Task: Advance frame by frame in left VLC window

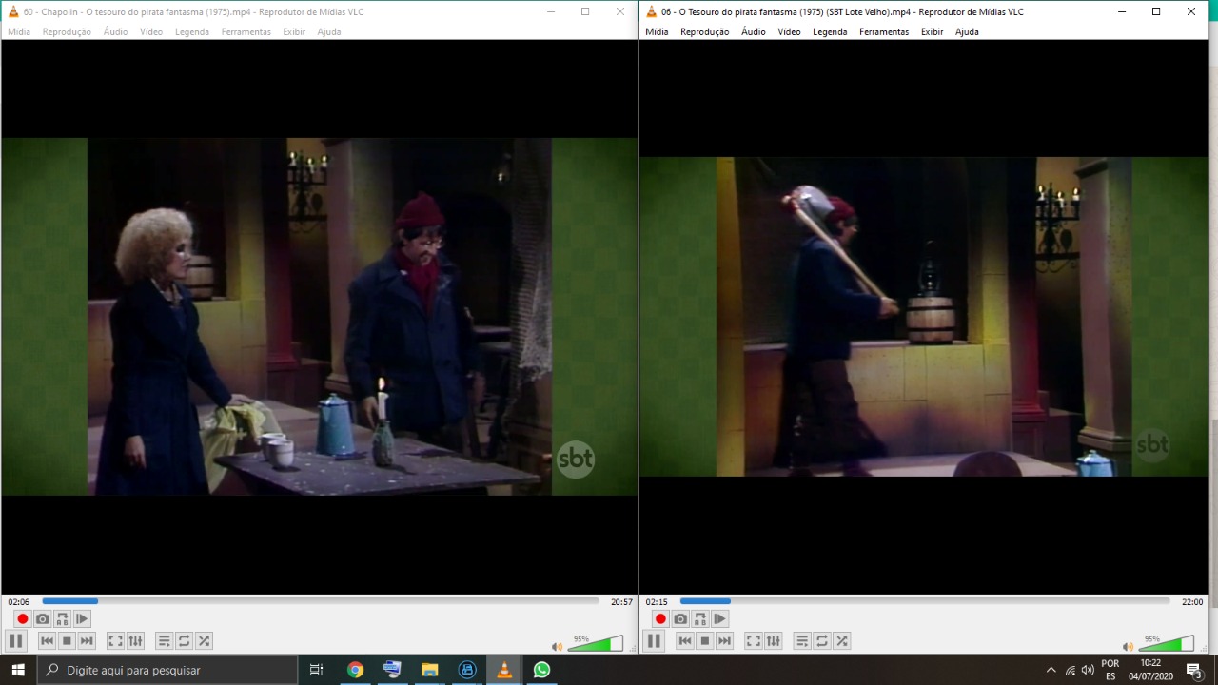Action: pyautogui.click(x=83, y=619)
